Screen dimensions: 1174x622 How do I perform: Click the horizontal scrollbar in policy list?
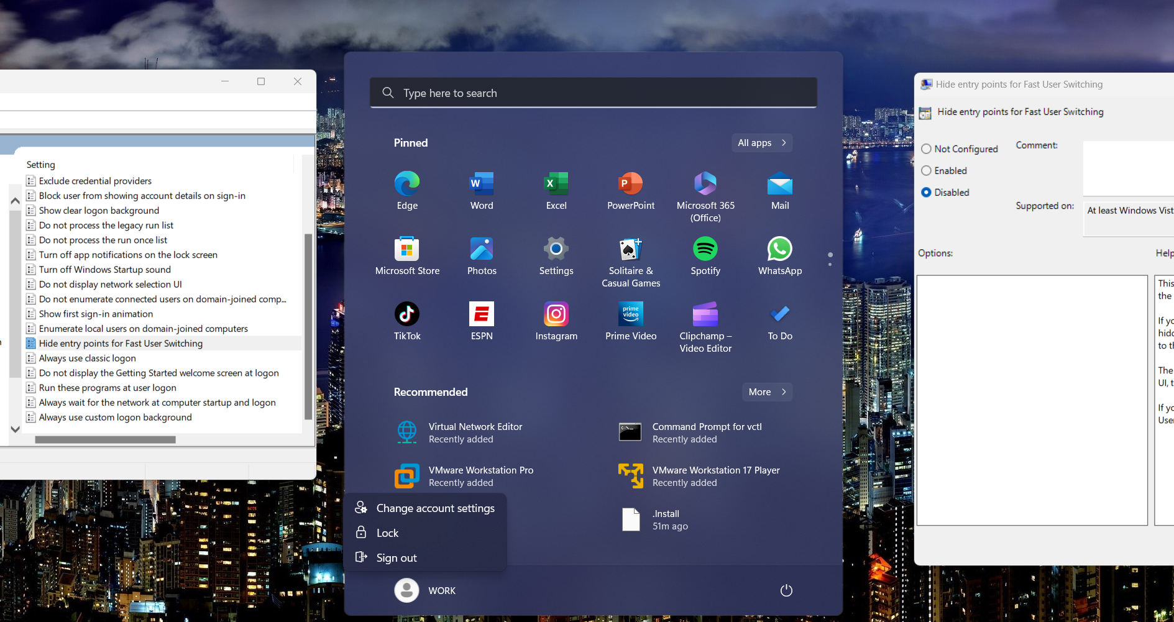coord(106,440)
